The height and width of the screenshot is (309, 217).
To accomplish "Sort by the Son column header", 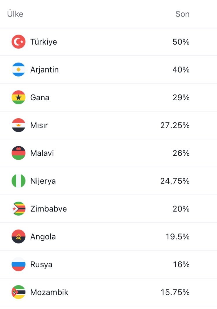I will point(182,14).
